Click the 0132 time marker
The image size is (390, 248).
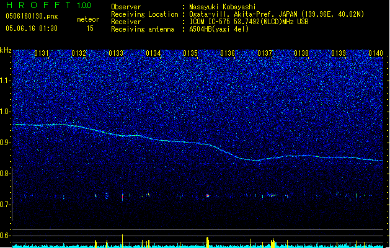79,53
